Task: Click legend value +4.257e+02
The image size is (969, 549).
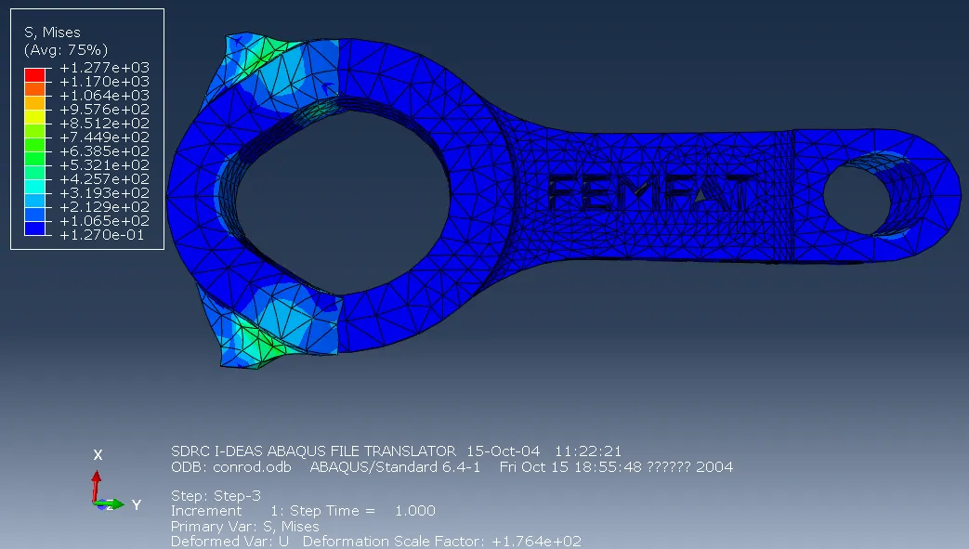Action: 104,178
